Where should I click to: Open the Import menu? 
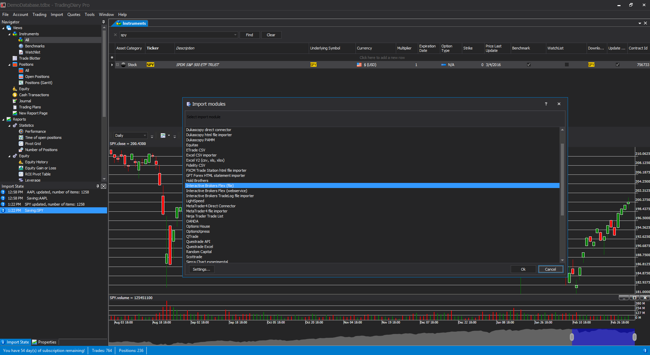point(57,15)
